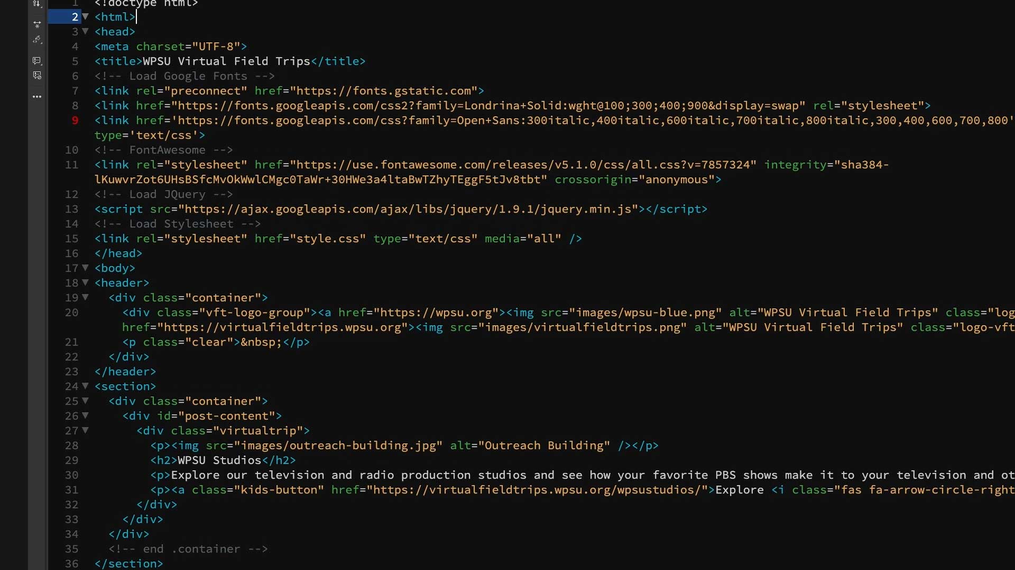
Task: Collapse the header tag at line 18
Action: pyautogui.click(x=85, y=283)
